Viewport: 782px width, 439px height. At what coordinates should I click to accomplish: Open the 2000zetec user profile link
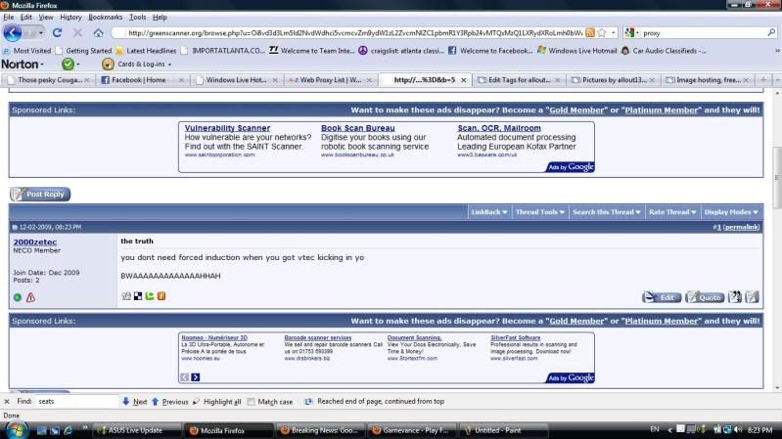coord(35,241)
